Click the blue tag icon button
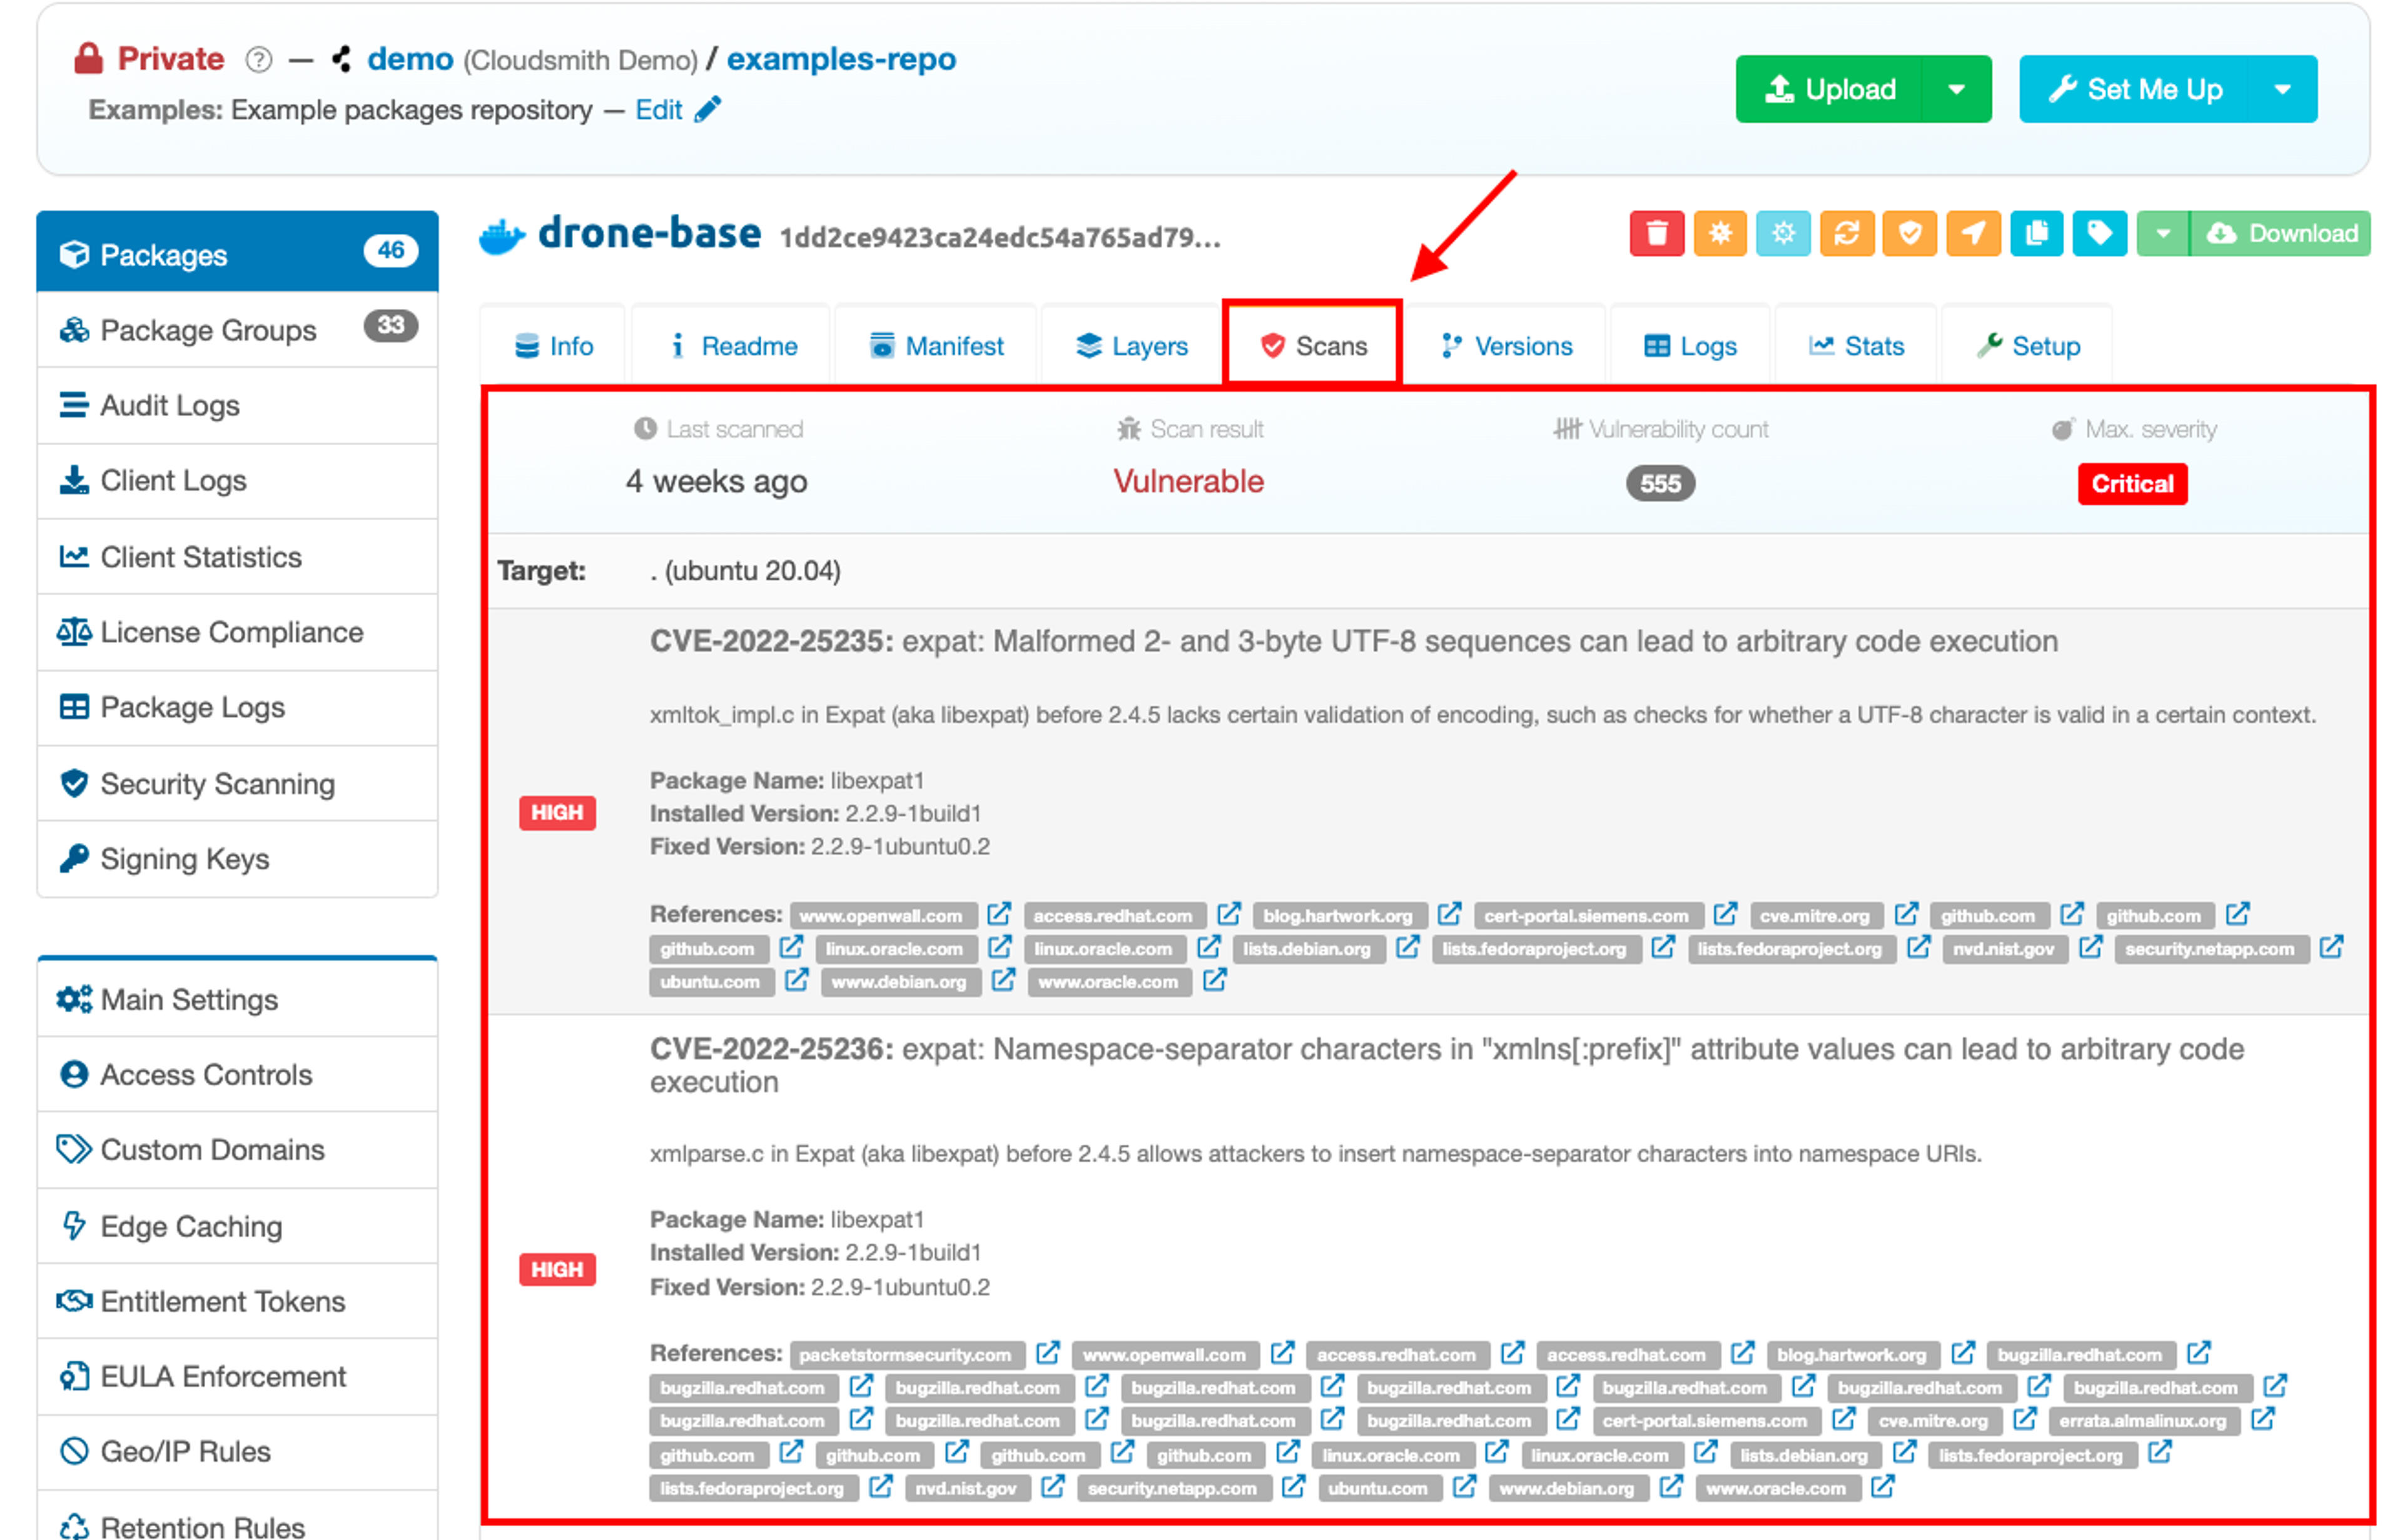 [x=2099, y=234]
